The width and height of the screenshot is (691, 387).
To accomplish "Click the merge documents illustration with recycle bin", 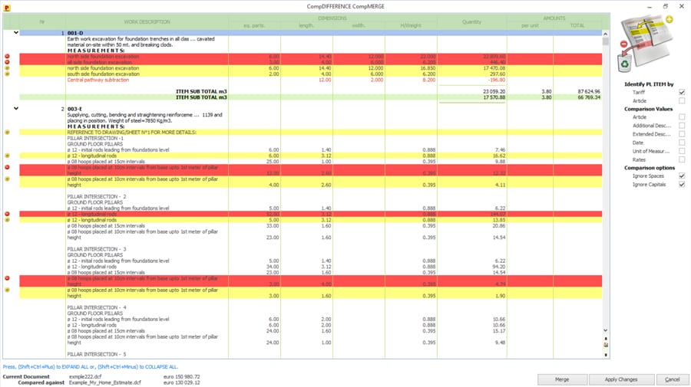I will [645, 43].
